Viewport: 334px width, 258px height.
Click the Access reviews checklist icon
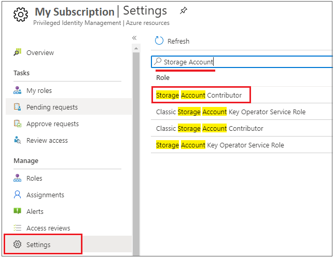[17, 228]
